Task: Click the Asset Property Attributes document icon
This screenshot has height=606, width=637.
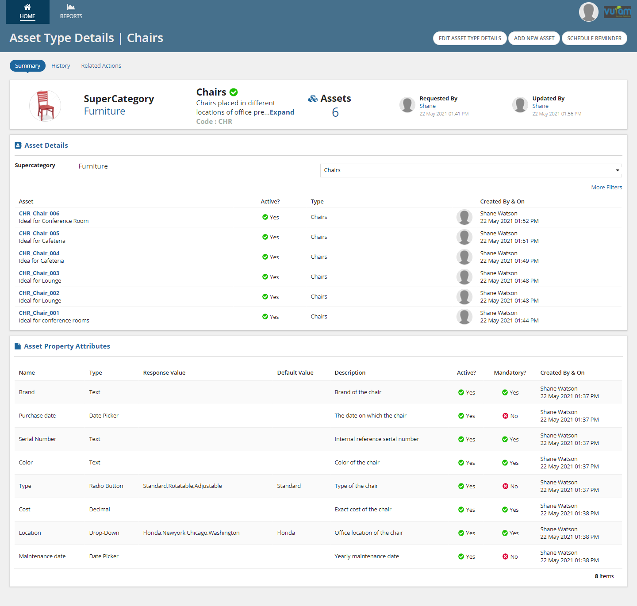Action: 18,346
